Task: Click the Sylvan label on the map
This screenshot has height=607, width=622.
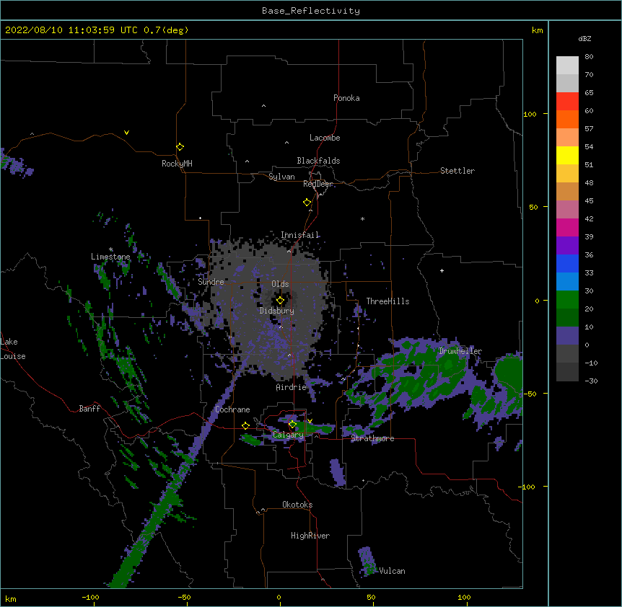Action: tap(281, 177)
